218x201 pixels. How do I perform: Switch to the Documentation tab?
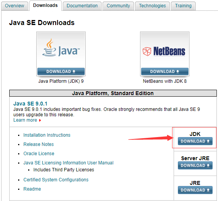tap(82, 6)
